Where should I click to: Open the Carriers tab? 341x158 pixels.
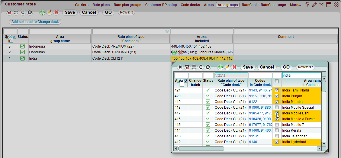pos(82,5)
